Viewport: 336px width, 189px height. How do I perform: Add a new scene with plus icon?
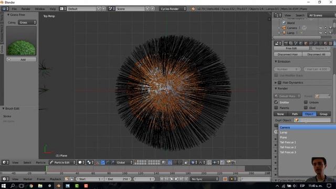tap(148, 9)
